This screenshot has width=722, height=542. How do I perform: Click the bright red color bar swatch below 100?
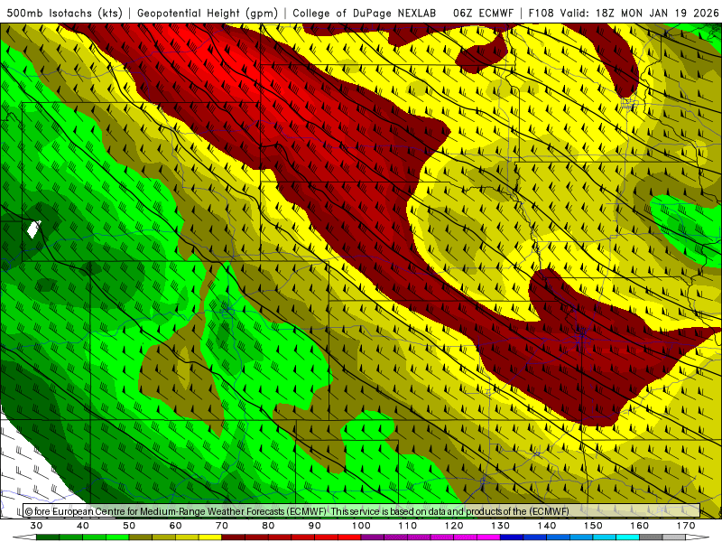[x=350, y=537]
